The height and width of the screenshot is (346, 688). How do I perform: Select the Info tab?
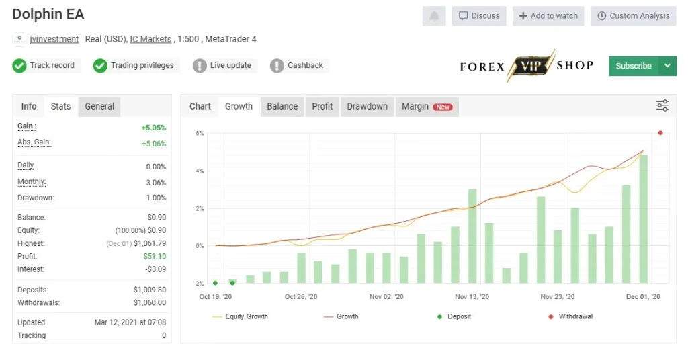[29, 107]
